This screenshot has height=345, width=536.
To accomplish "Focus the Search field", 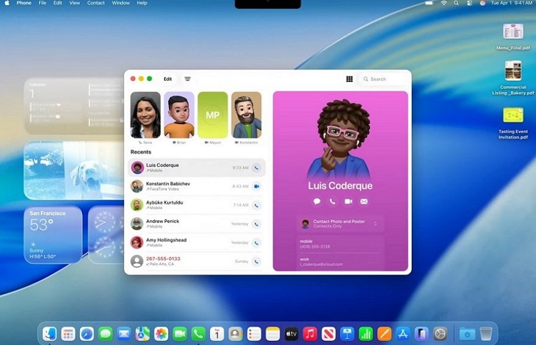I will click(x=383, y=79).
